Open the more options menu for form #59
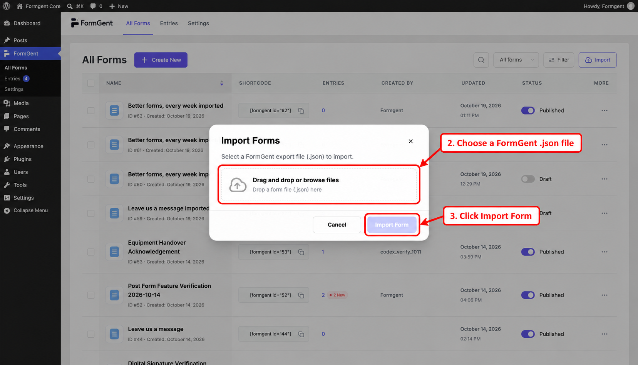Viewport: 638px width, 365px height. (x=605, y=213)
